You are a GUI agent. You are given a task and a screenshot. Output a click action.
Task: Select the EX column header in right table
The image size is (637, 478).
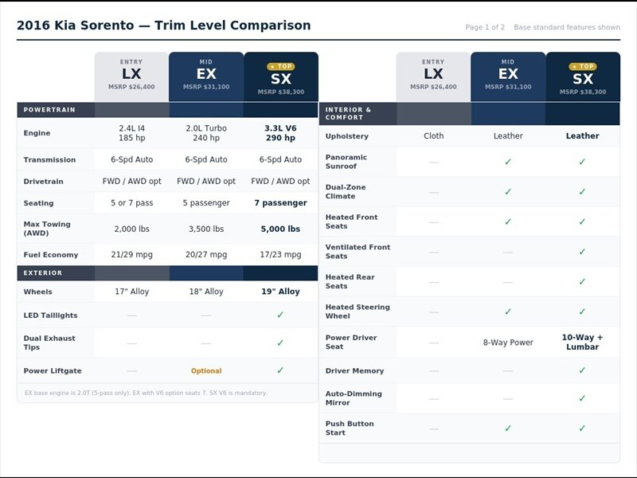(x=508, y=76)
